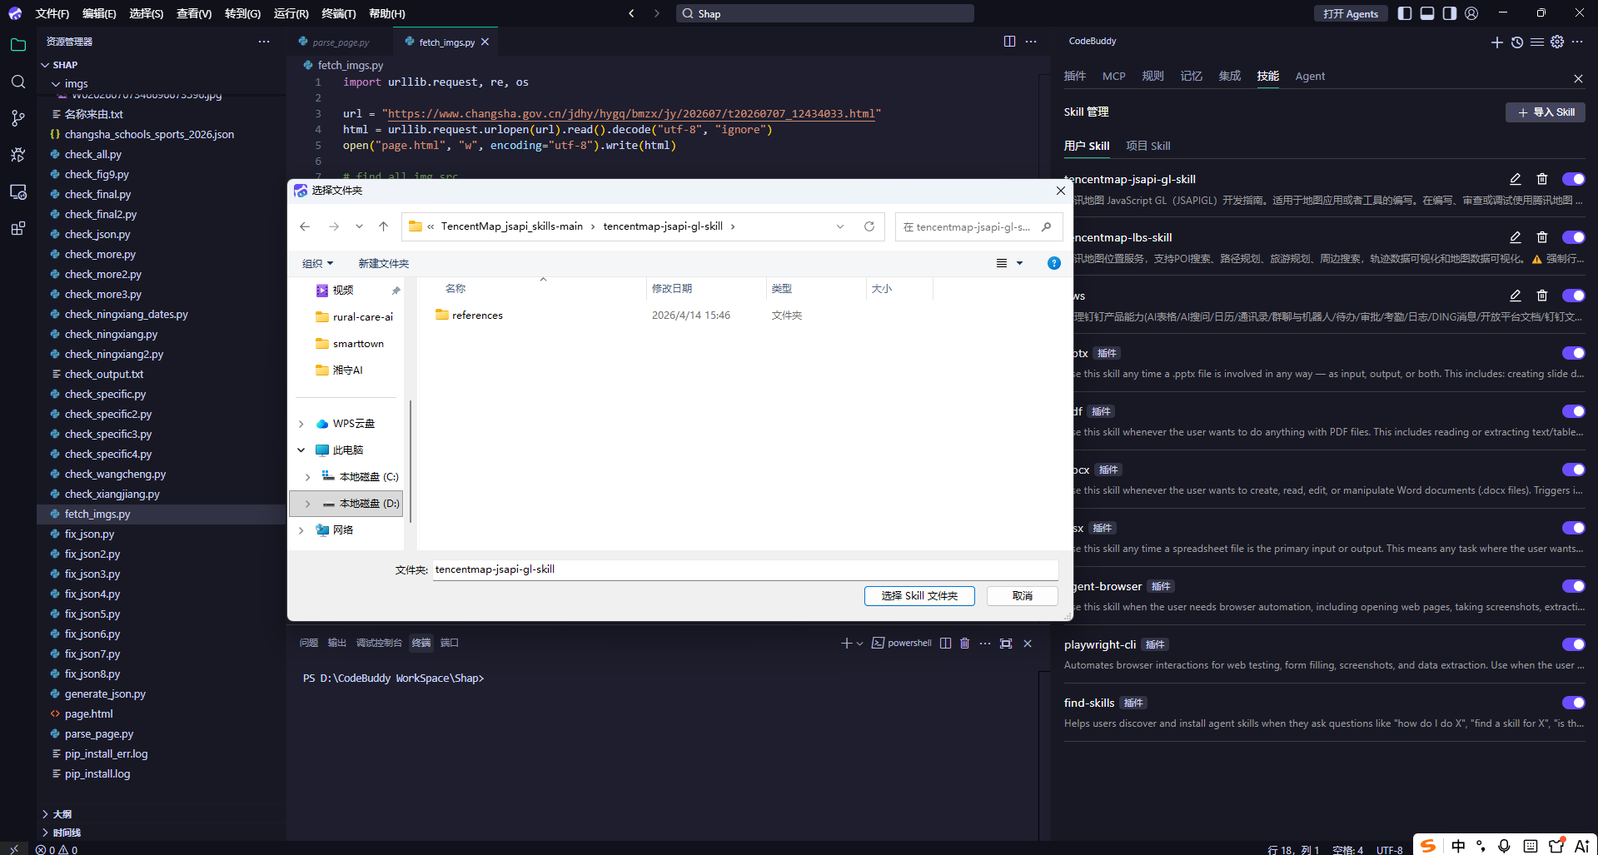Expand the 大纲 outline section
The width and height of the screenshot is (1598, 855).
coord(45,814)
